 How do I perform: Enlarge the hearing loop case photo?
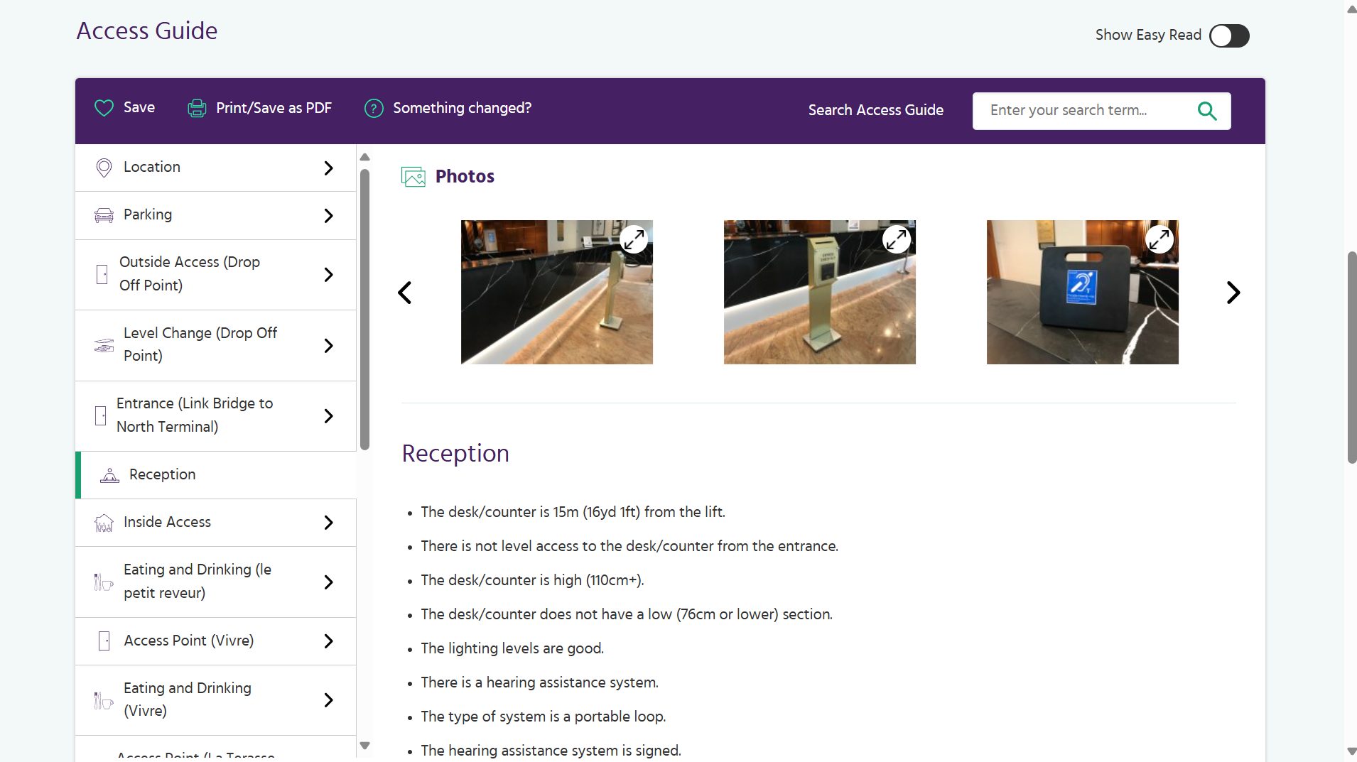tap(1159, 239)
